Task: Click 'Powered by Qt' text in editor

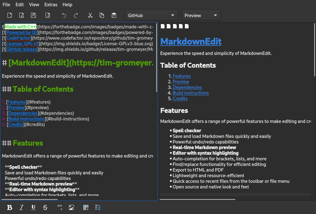Action: click(x=22, y=32)
